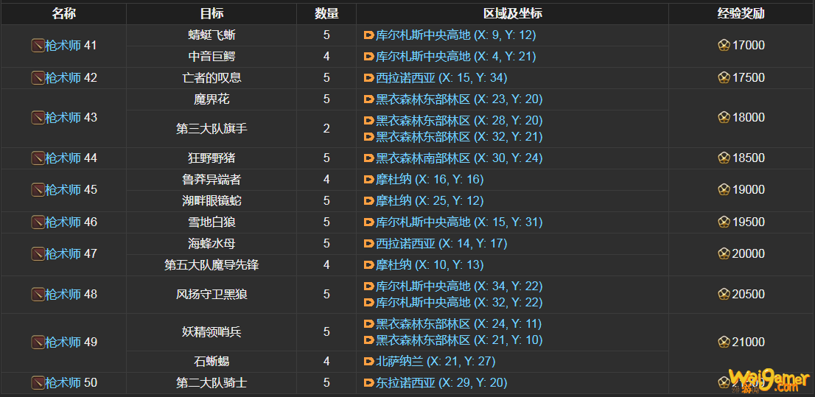815x397 pixels.
Task: Click the lance icon beside 枪术师 50
Action: [x=38, y=383]
